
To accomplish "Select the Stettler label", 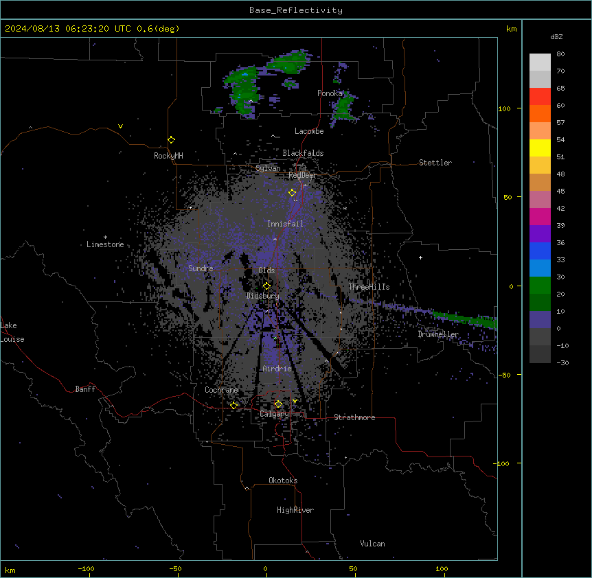I will (x=435, y=163).
